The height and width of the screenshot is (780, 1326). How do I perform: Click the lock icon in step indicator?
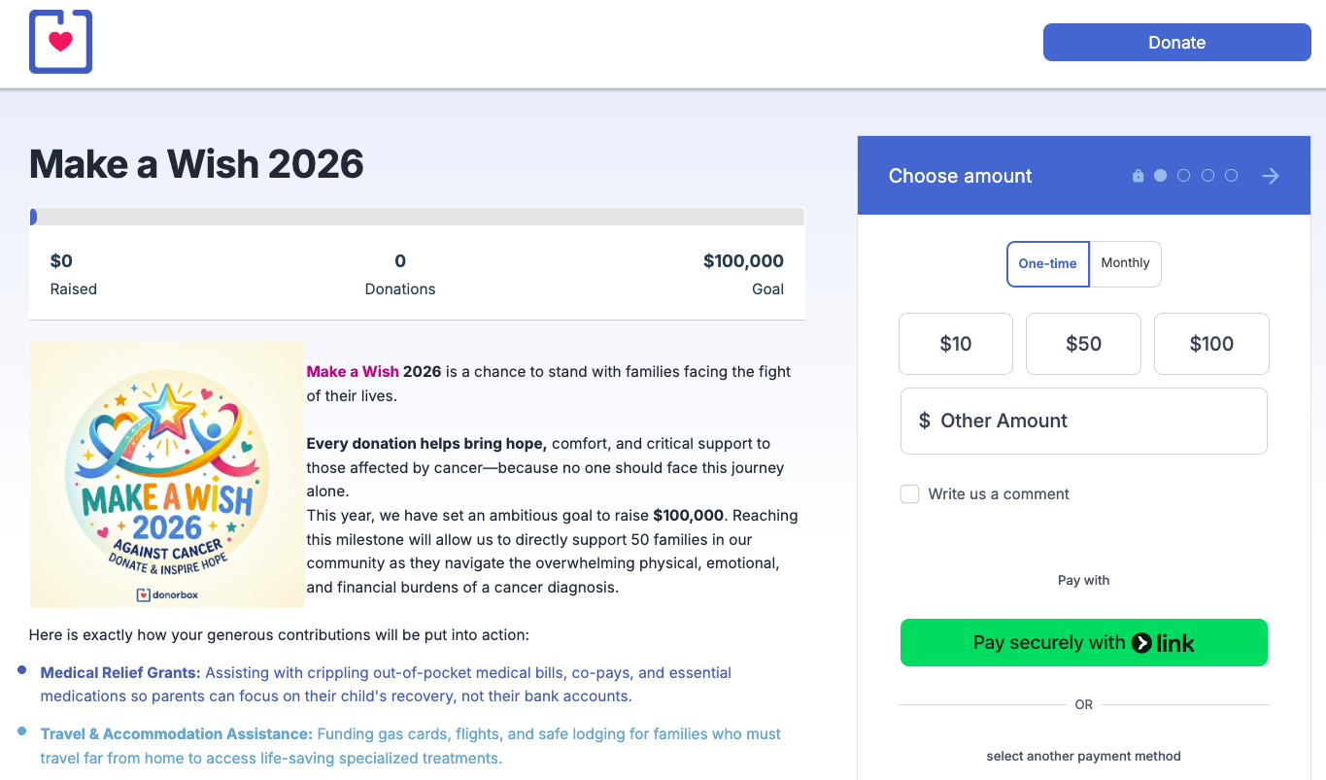[1138, 176]
